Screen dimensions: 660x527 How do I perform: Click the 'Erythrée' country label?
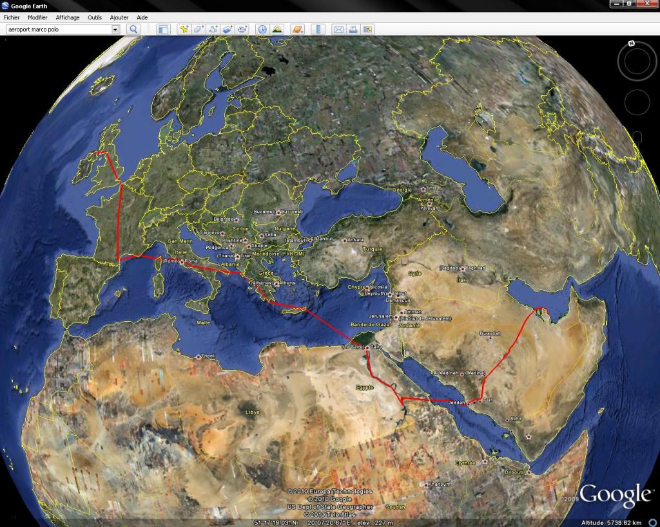(x=465, y=463)
